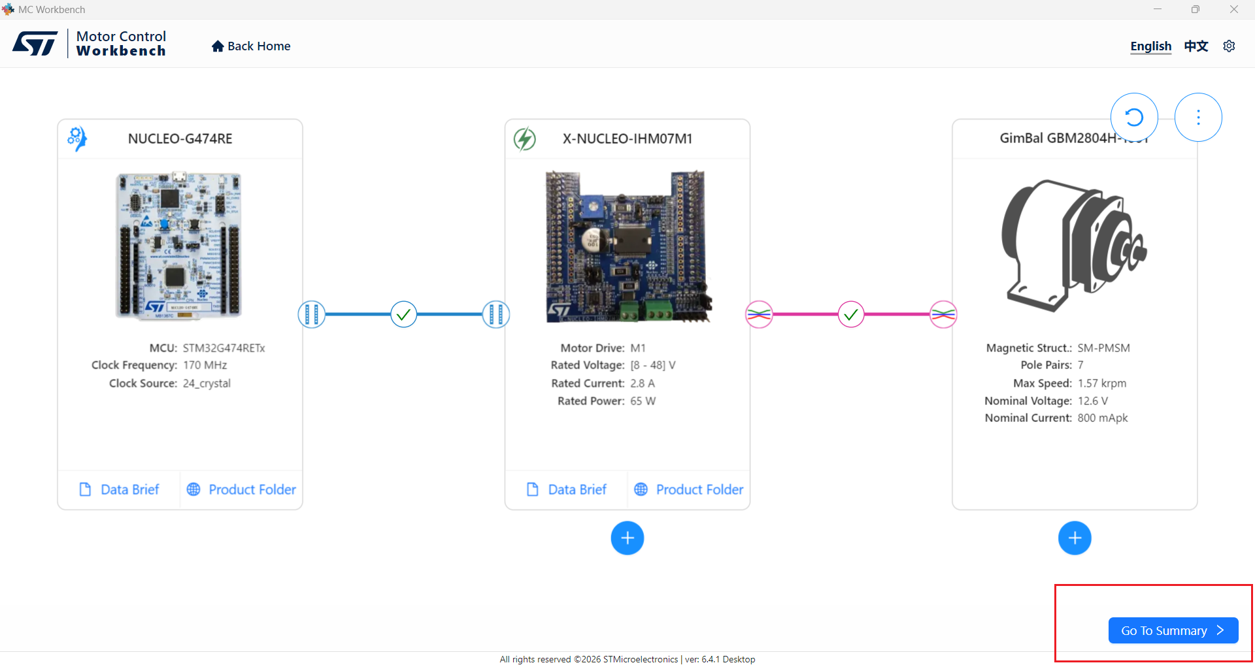Click the Go To Summary button

coord(1173,630)
